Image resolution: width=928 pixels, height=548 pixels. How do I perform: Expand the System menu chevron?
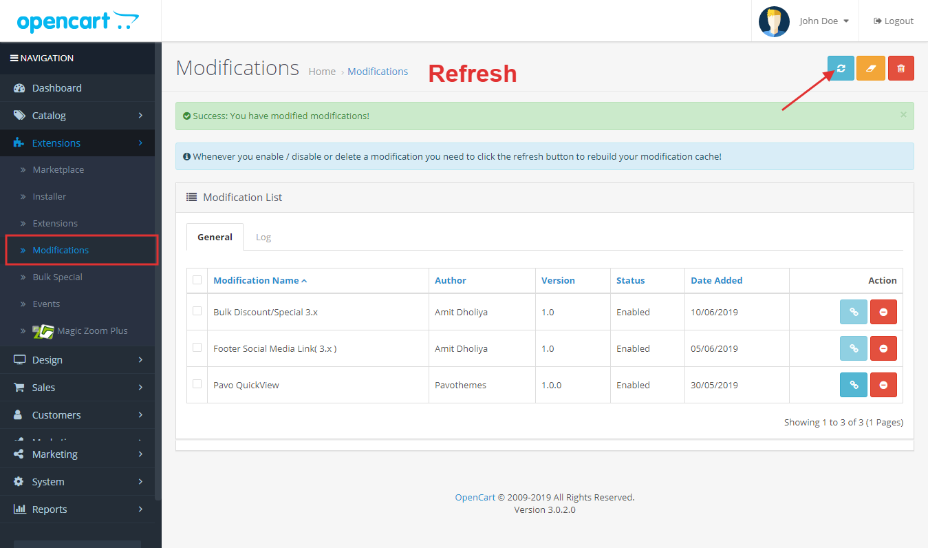[x=140, y=482]
